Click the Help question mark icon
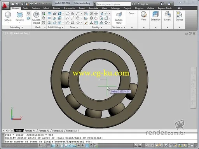This screenshot has width=199, height=149. point(169,4)
